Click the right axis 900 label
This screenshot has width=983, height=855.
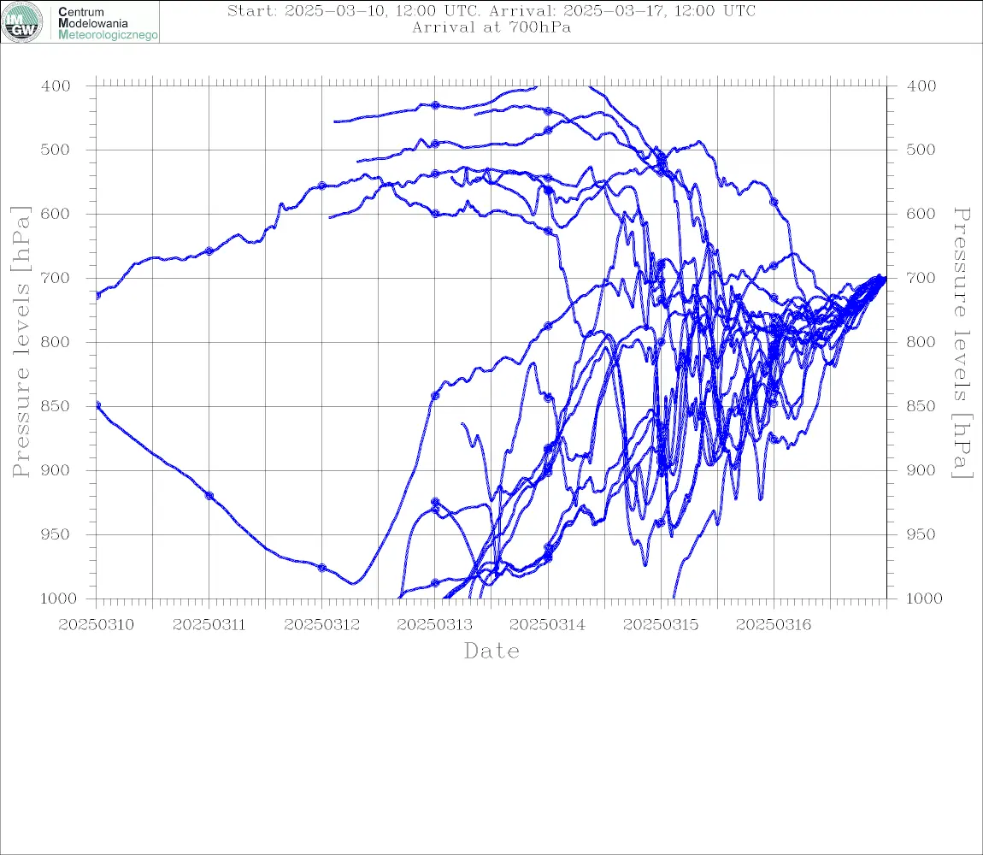pyautogui.click(x=921, y=470)
